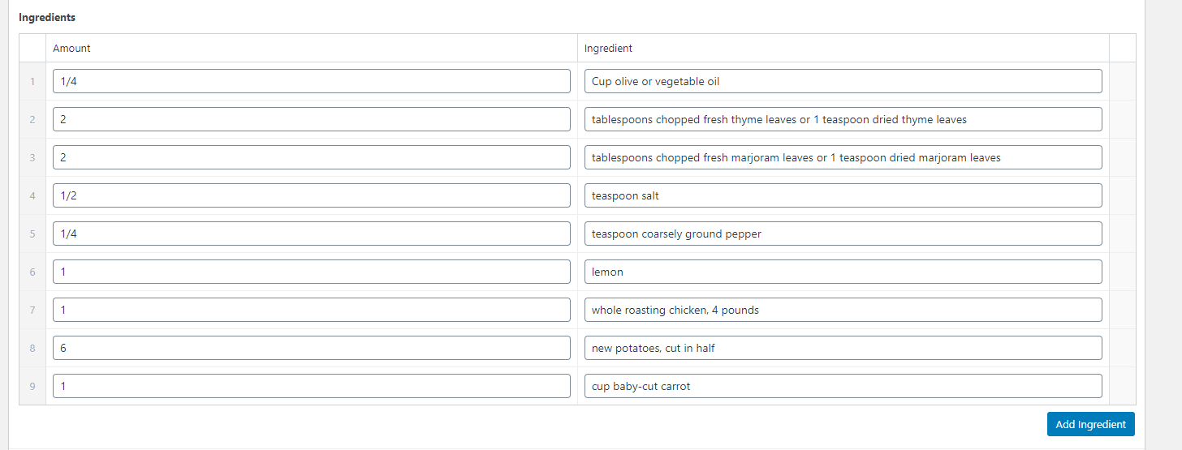Click the row 9 number handle
Screen dimensions: 1182x450
[32, 386]
